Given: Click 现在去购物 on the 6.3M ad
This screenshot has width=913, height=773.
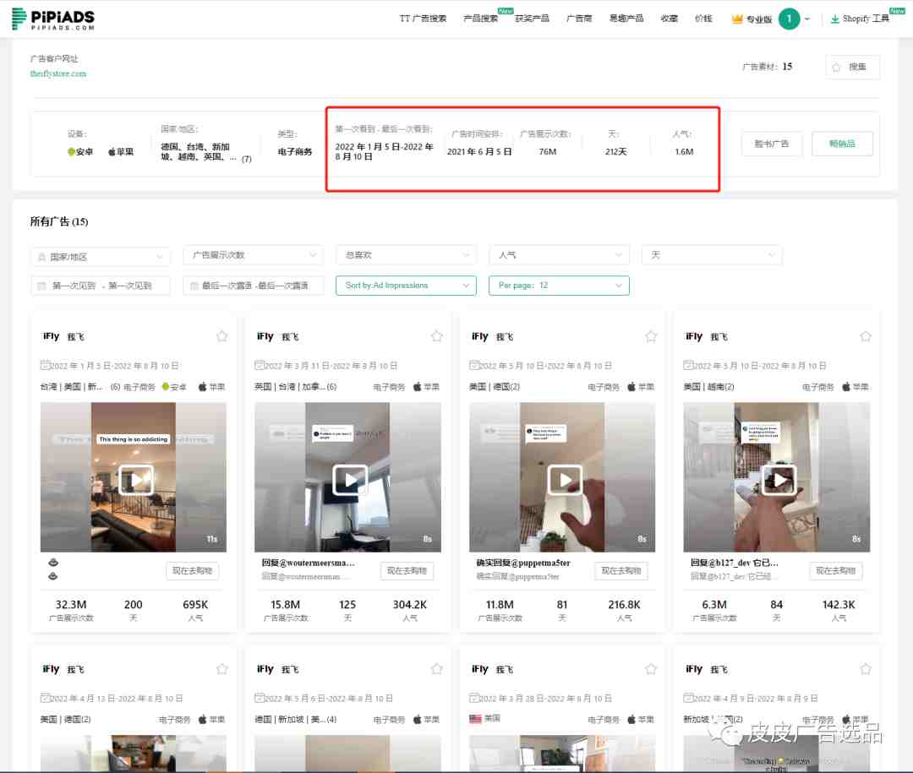Looking at the screenshot, I should (x=835, y=571).
